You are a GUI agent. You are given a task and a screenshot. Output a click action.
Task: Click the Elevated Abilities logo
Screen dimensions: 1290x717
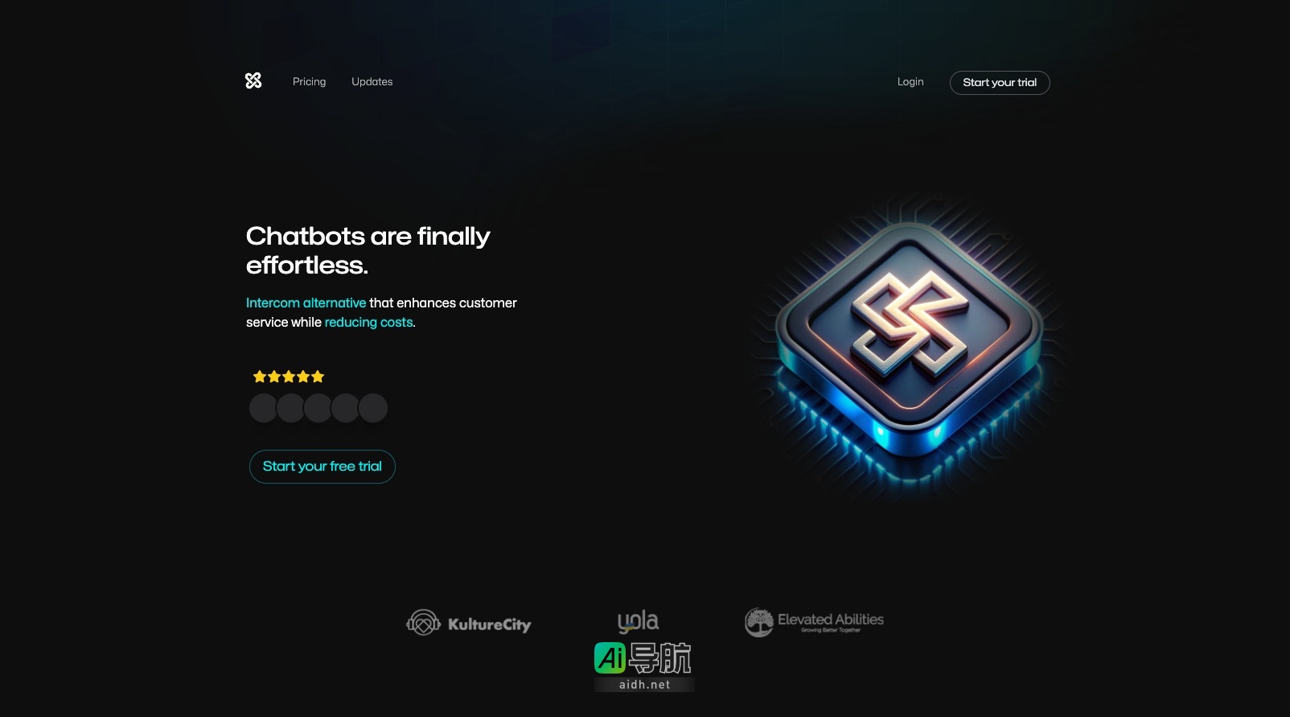[x=814, y=622]
